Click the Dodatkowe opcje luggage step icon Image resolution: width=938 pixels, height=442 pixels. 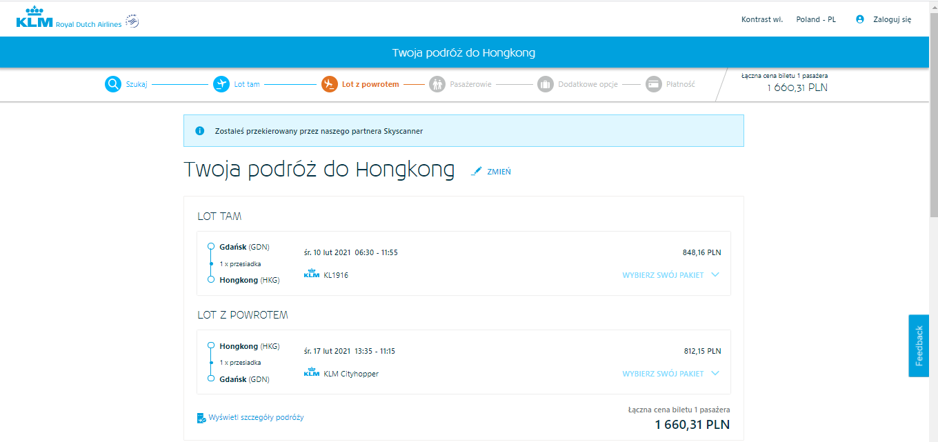click(546, 84)
